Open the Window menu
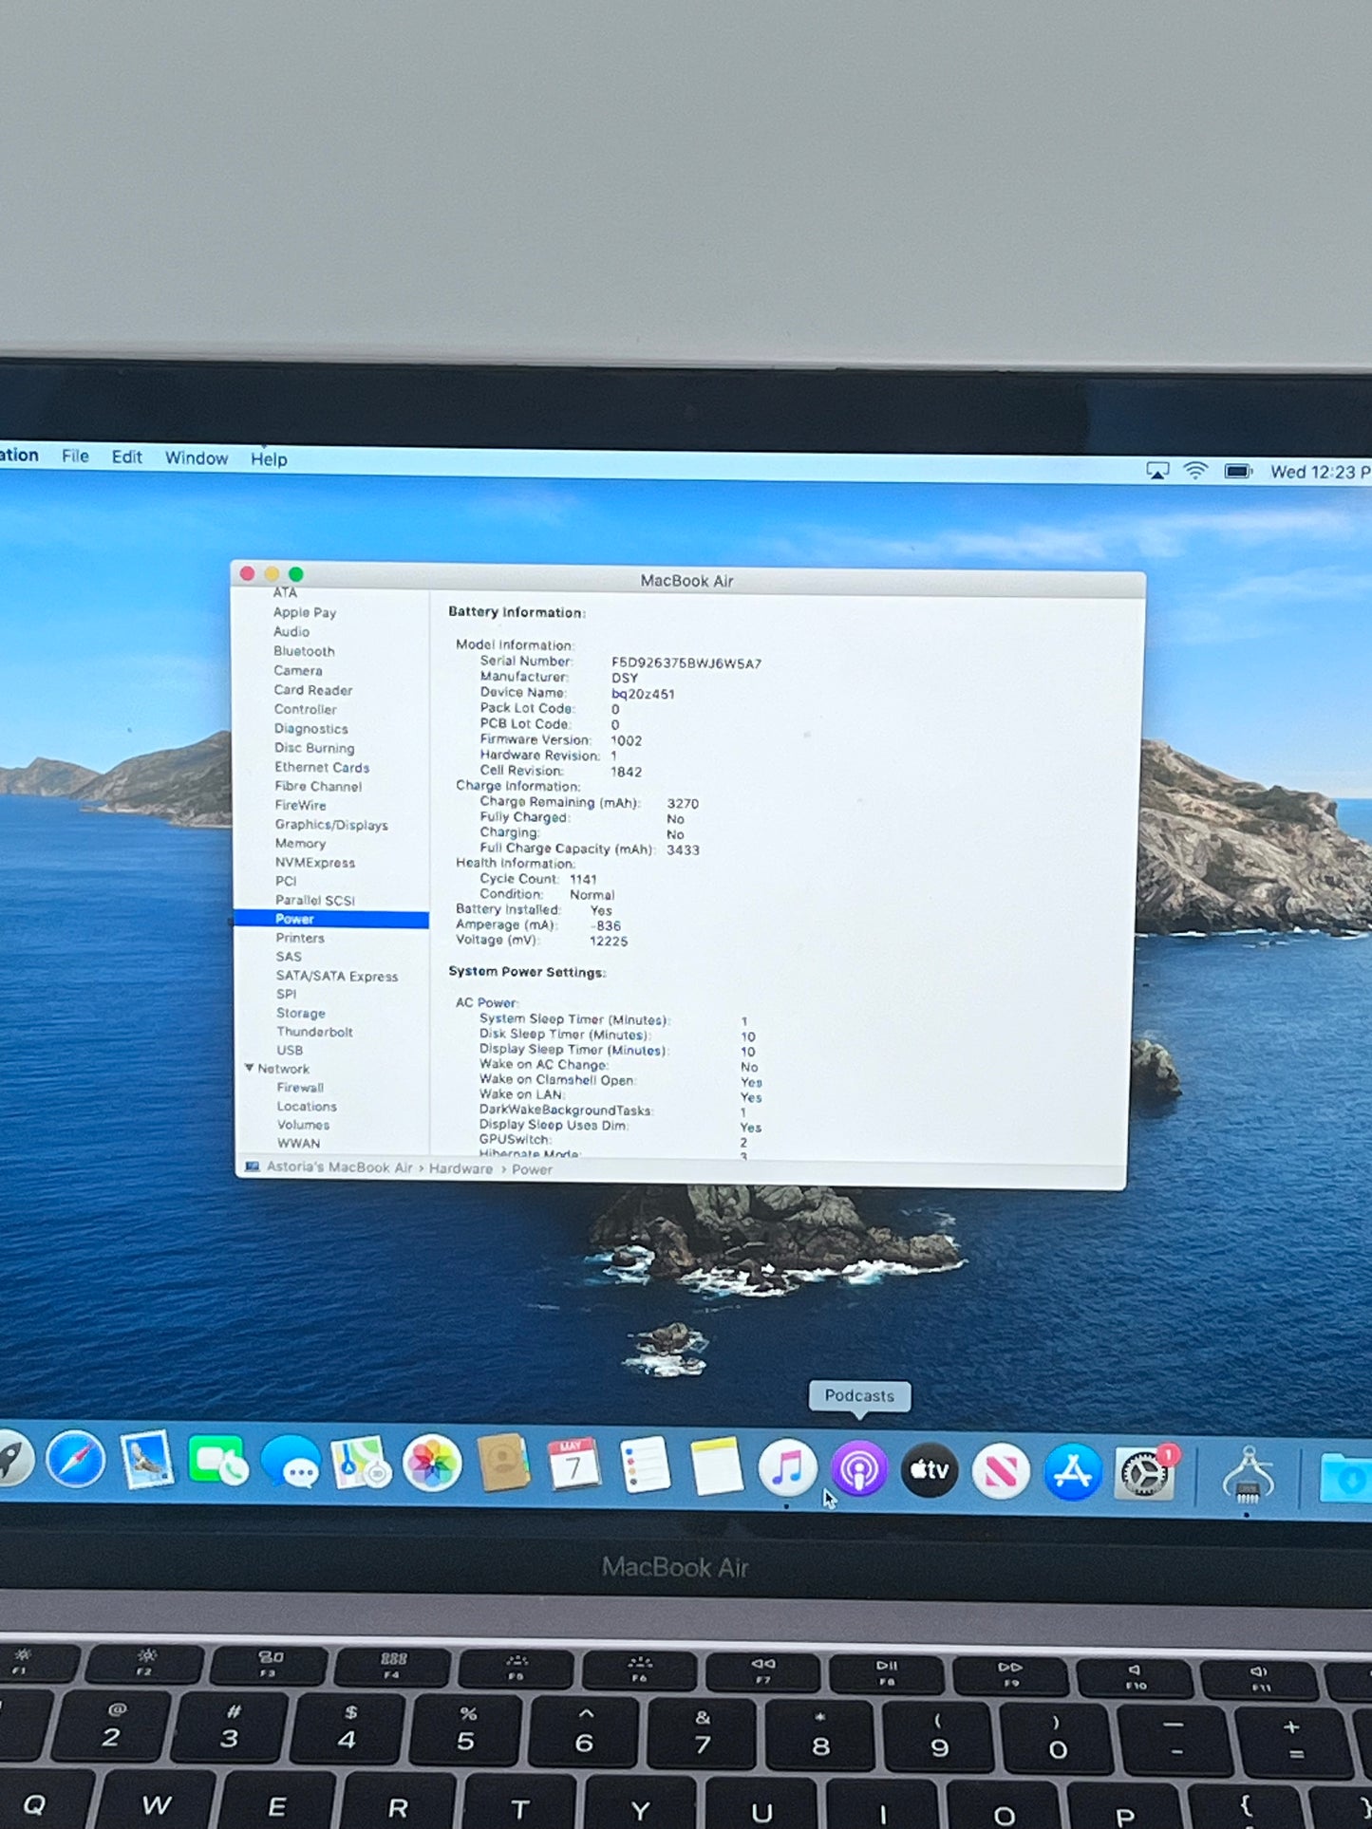This screenshot has height=1829, width=1372. [x=197, y=458]
